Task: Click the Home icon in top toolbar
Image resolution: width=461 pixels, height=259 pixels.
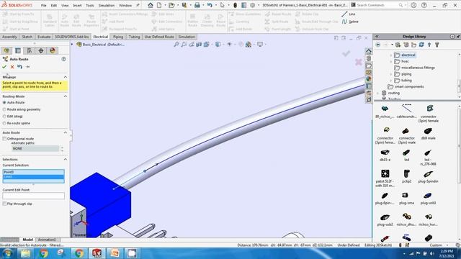Action: [x=151, y=5]
